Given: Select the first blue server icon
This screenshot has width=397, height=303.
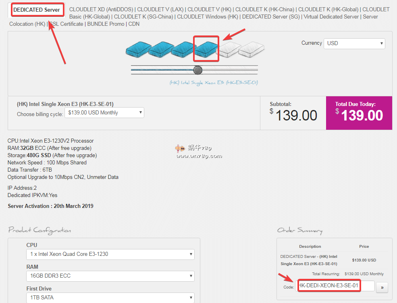Looking at the screenshot, I should [138, 49].
